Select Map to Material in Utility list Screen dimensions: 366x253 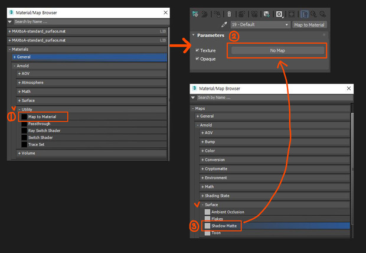point(42,117)
